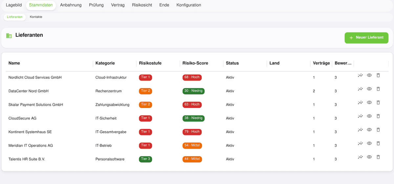Sort by Risikostufe column header
The height and width of the screenshot is (184, 394).
[150, 63]
